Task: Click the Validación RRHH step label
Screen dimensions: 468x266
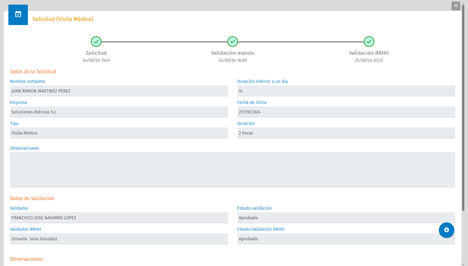Action: 369,53
